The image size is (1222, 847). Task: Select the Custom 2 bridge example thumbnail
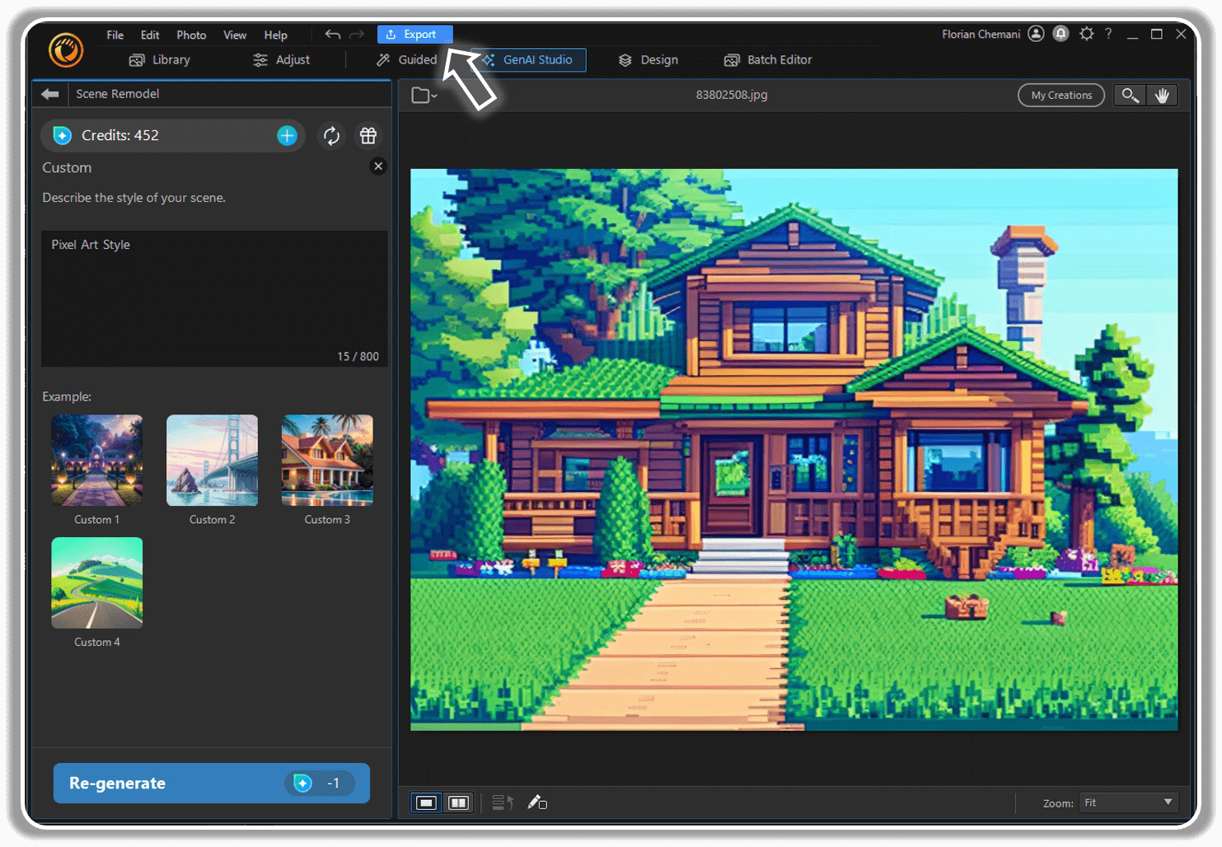point(212,460)
